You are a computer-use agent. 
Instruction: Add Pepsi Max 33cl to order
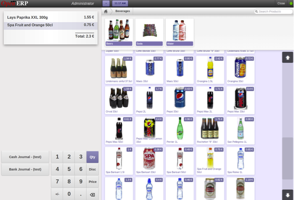pos(241,100)
